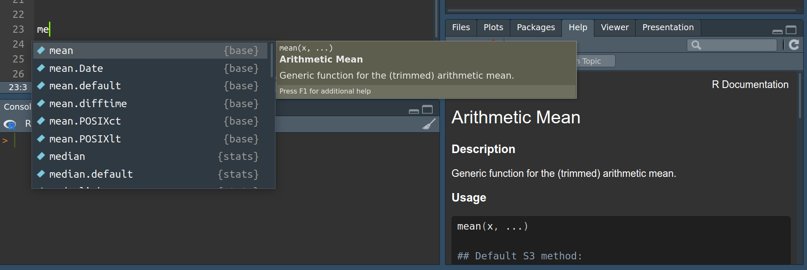
Task: Clear the console with the broom icon
Action: pos(429,124)
